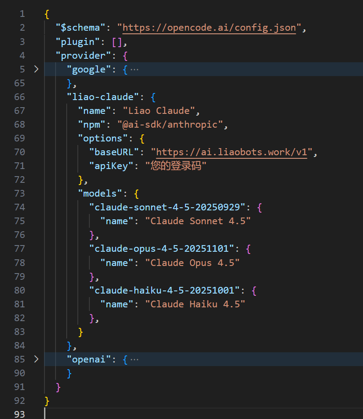This screenshot has height=419, width=363.
Task: Click the opening brace after "liao-claude"
Action: coord(153,97)
